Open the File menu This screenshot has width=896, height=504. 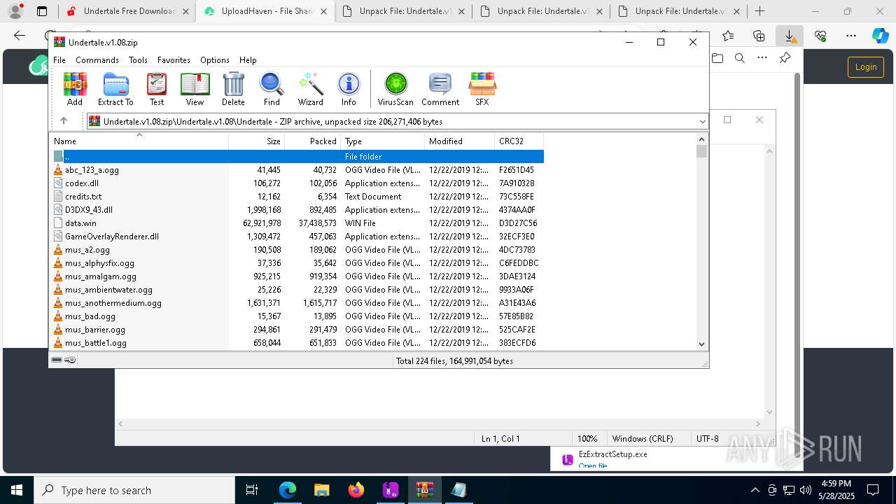tap(59, 60)
